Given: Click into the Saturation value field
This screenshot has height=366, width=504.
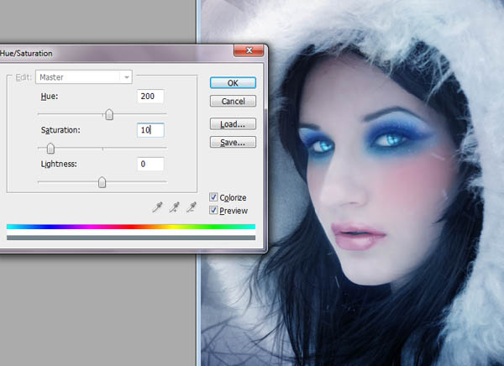Looking at the screenshot, I should pyautogui.click(x=150, y=130).
